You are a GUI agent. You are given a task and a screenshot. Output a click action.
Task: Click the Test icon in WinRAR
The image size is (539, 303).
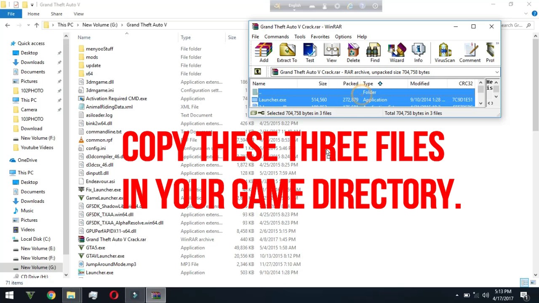pos(310,53)
